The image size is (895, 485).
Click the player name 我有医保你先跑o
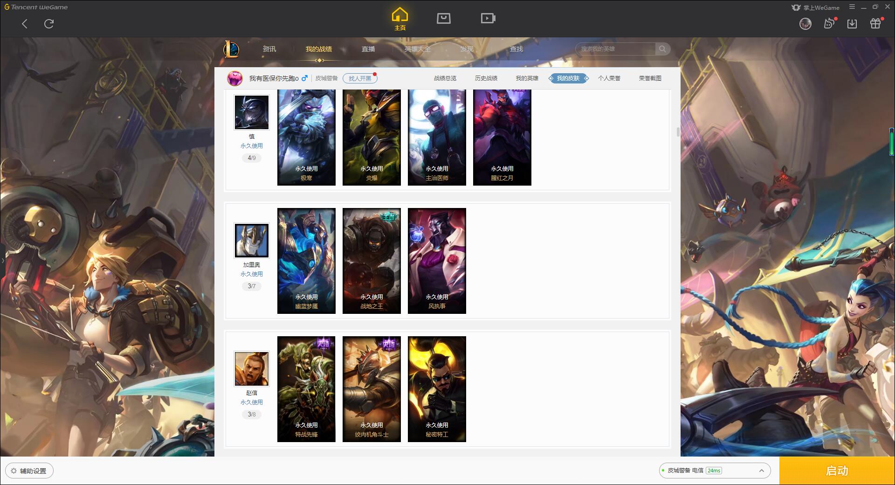pos(274,78)
